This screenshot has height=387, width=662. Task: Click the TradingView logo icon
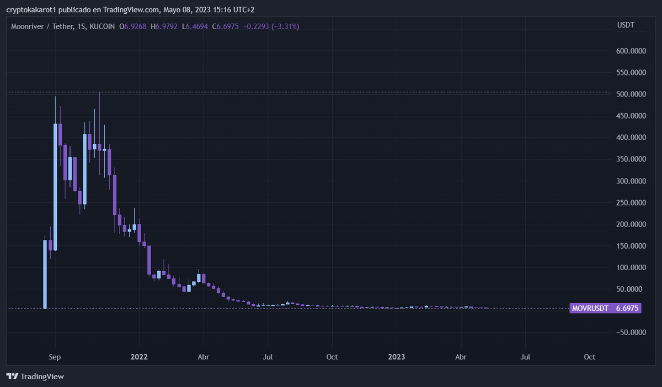[12, 377]
